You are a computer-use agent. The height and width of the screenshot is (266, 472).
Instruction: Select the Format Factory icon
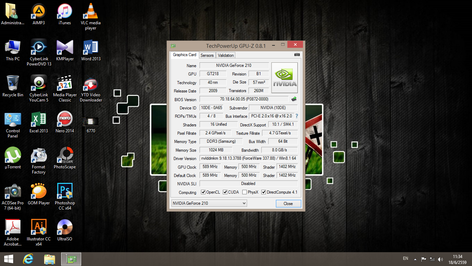tap(39, 161)
